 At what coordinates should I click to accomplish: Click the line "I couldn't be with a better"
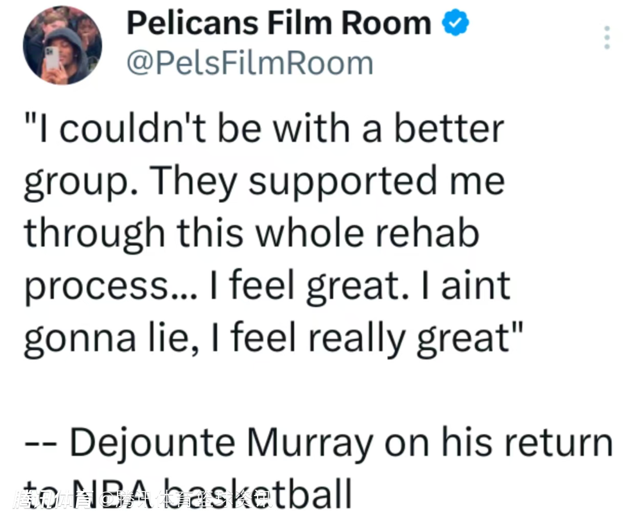[x=263, y=129]
